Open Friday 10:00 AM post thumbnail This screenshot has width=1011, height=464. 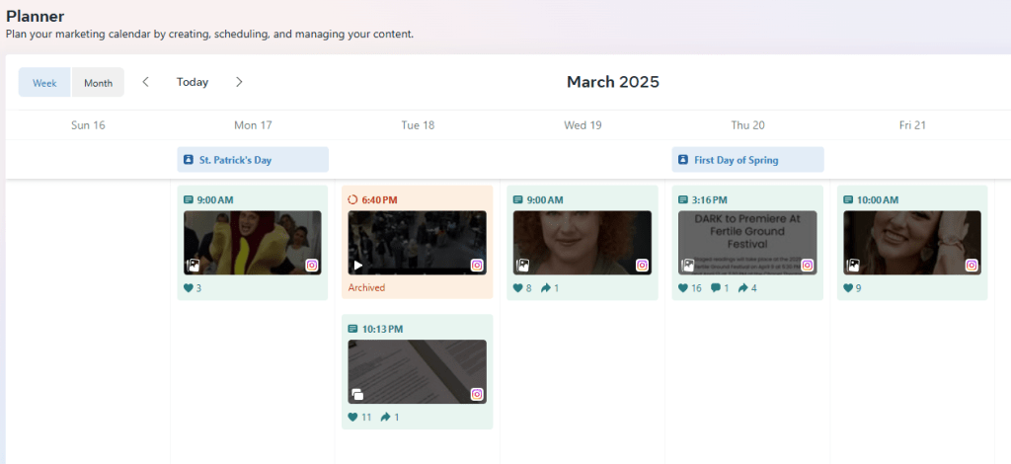[x=912, y=242]
